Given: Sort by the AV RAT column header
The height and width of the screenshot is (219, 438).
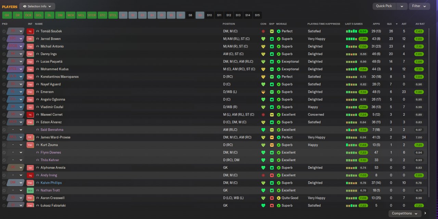Looking at the screenshot, I should (x=420, y=24).
